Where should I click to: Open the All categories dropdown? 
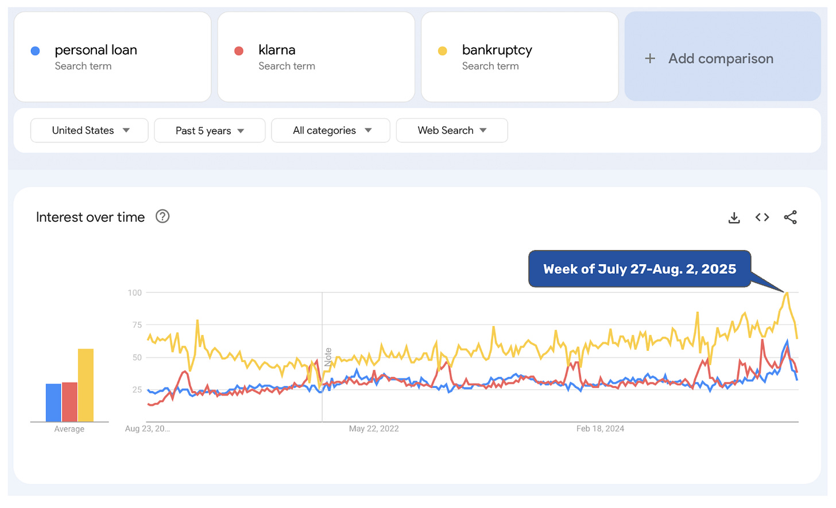[x=331, y=131]
